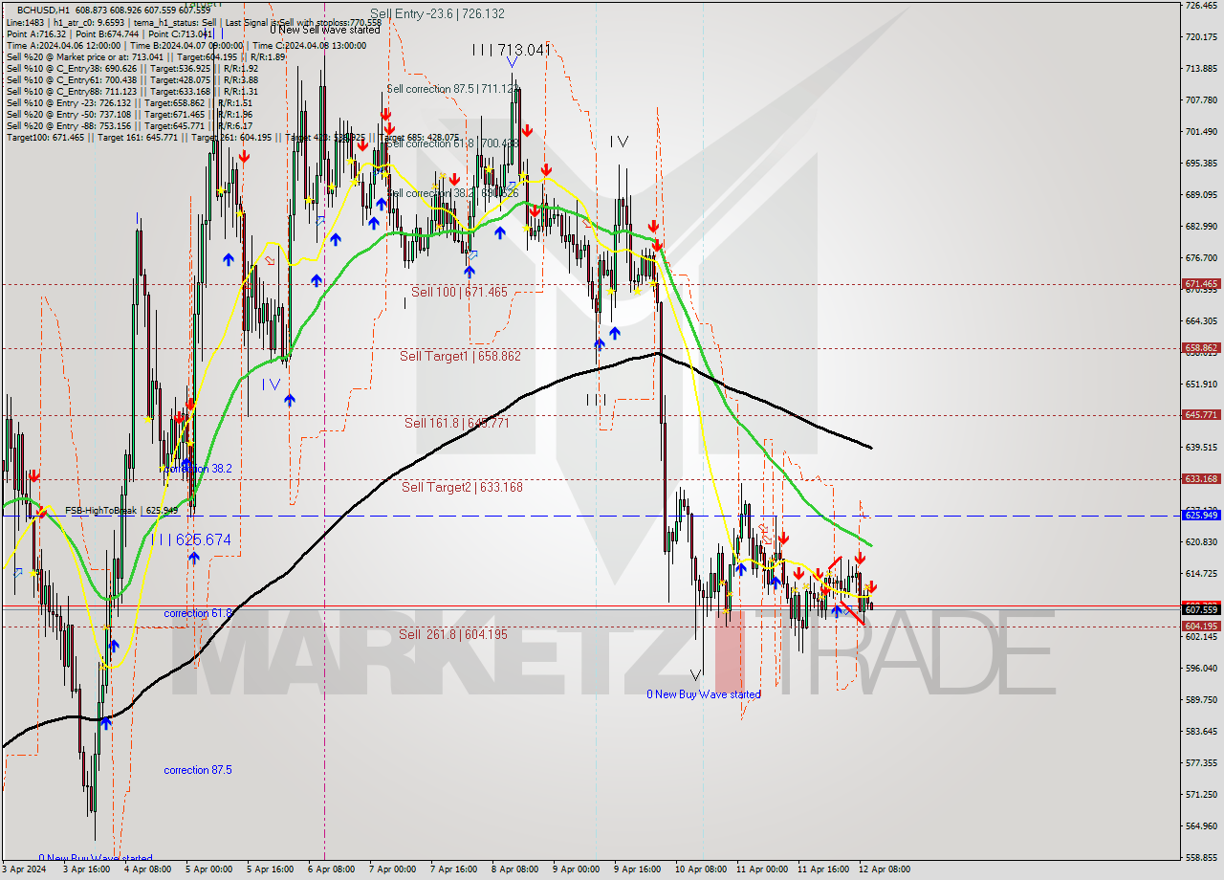Click the red 671.465 price tag on axis
Screen dimensions: 1224x880
pyautogui.click(x=1201, y=284)
